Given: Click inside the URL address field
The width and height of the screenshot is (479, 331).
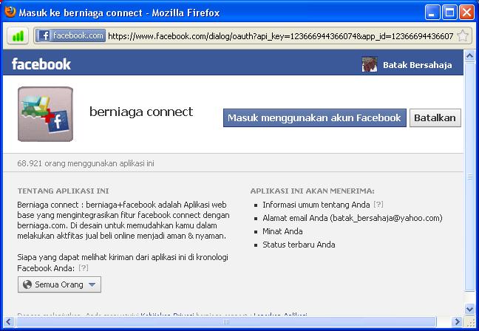Looking at the screenshot, I should coord(280,36).
